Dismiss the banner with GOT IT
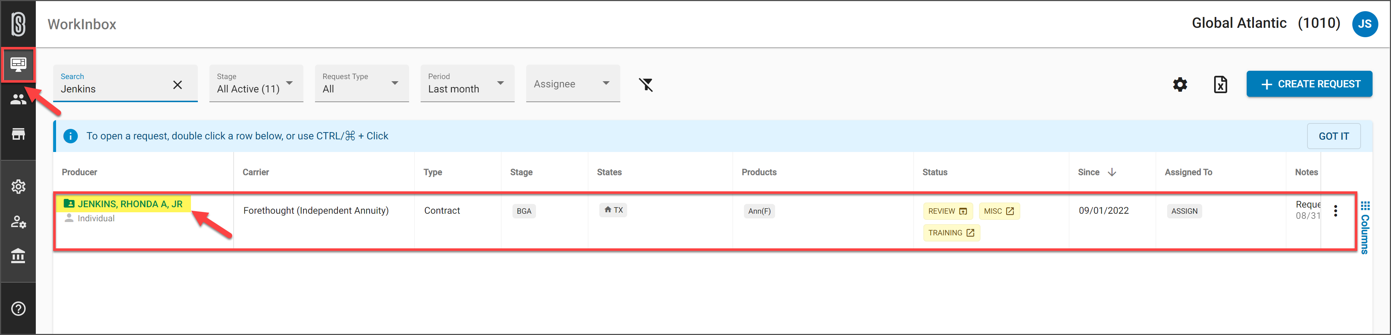 (1334, 136)
